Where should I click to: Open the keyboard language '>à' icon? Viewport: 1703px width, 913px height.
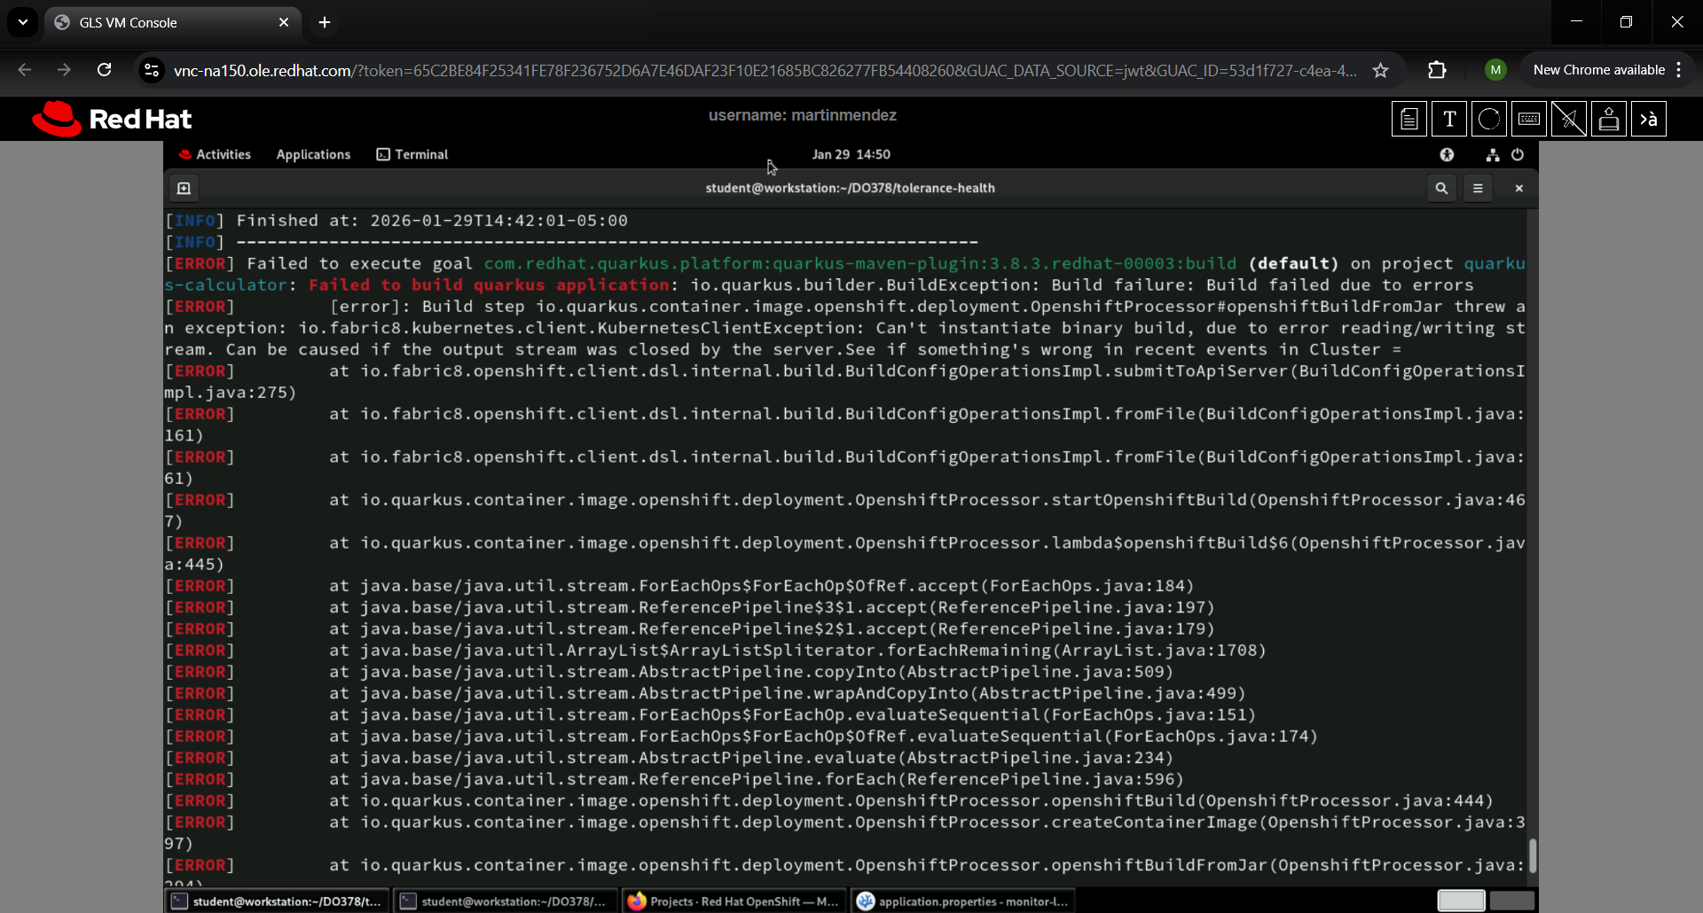(1649, 119)
